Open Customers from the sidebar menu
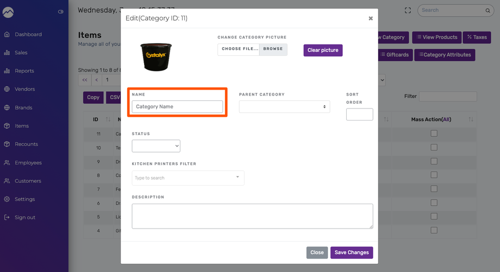Screen dimensions: 500x272 [28, 181]
